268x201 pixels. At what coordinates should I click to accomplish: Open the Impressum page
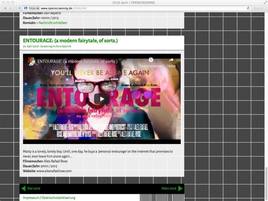(31, 198)
